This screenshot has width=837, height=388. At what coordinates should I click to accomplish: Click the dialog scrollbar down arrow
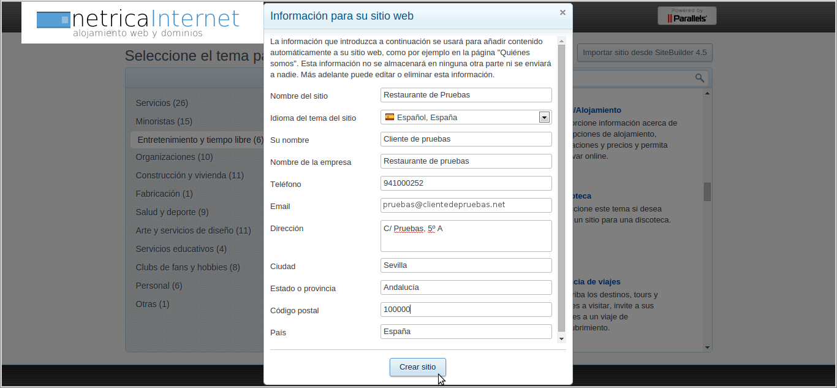click(561, 338)
